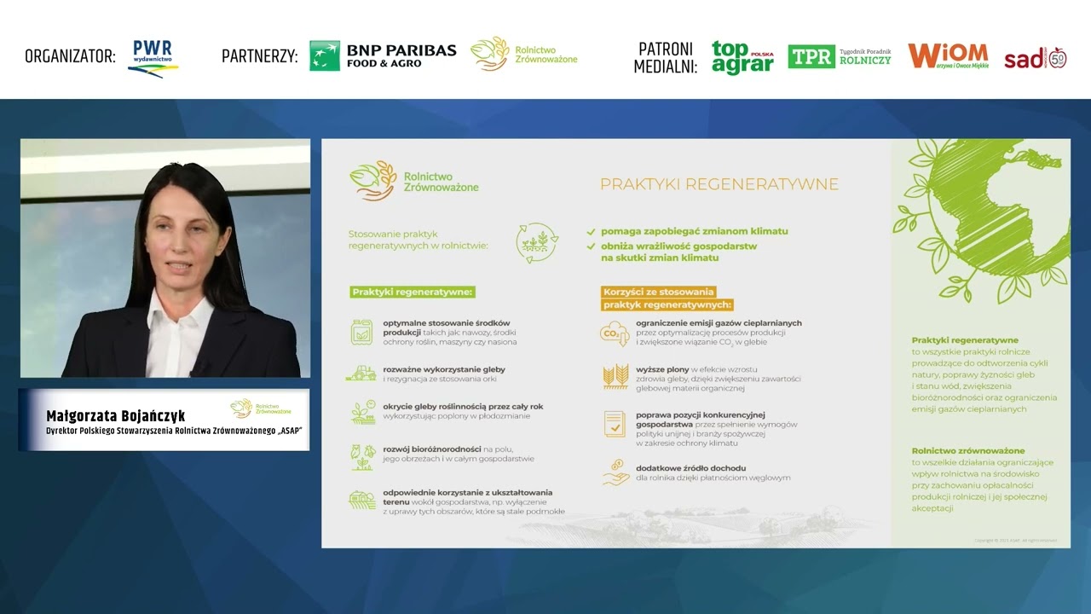
Task: Click the text Stosowanie praktyk regeneratywnych w rolnictwie
Action: coord(419,240)
